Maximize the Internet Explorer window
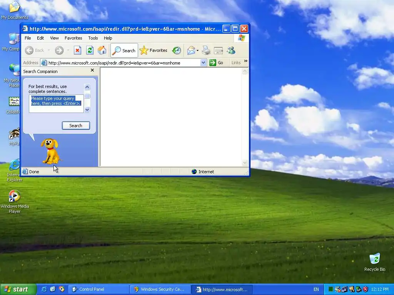This screenshot has width=394, height=295. (x=235, y=29)
